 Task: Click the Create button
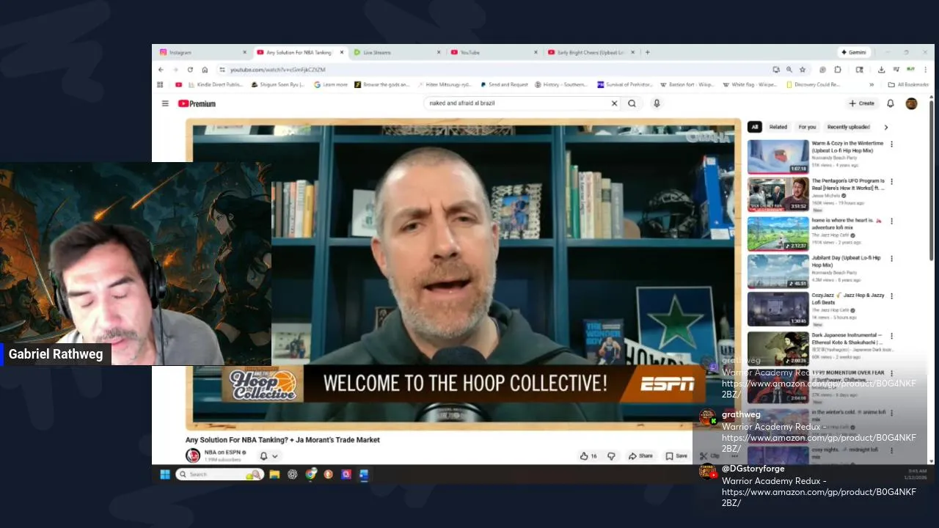[x=862, y=103]
